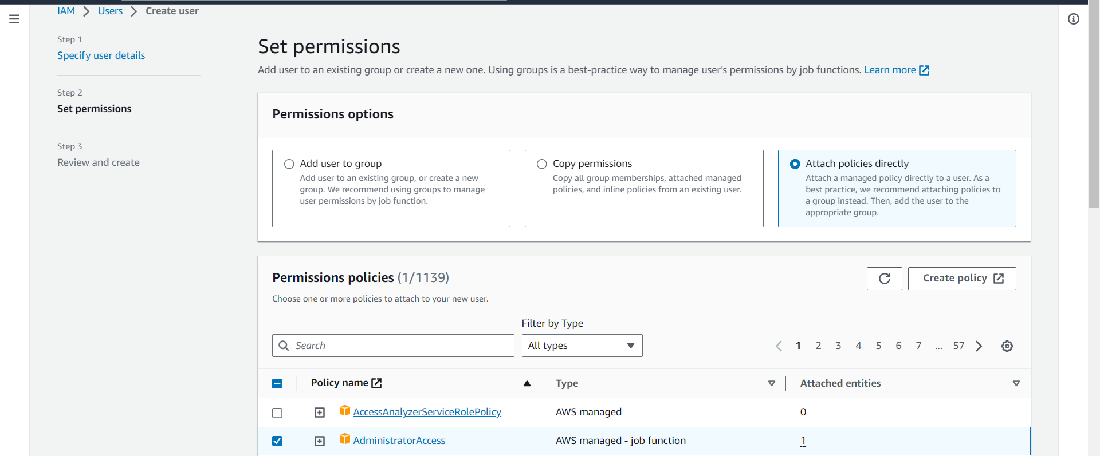The height and width of the screenshot is (456, 1100).
Task: Toggle the select-all policies header checkbox
Action: (x=277, y=383)
